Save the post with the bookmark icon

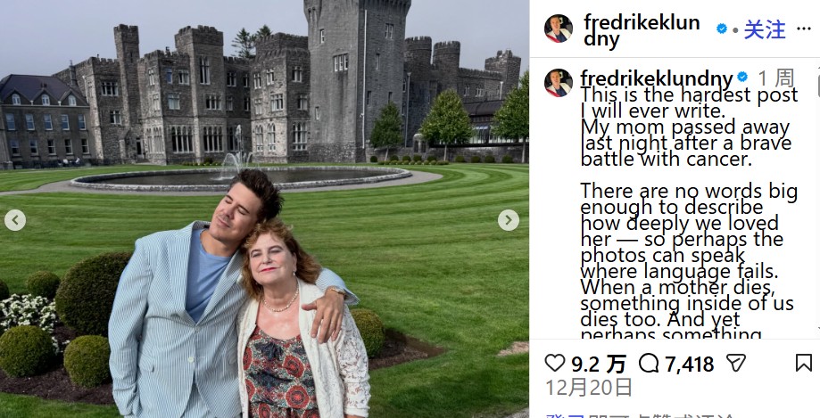tap(803, 363)
